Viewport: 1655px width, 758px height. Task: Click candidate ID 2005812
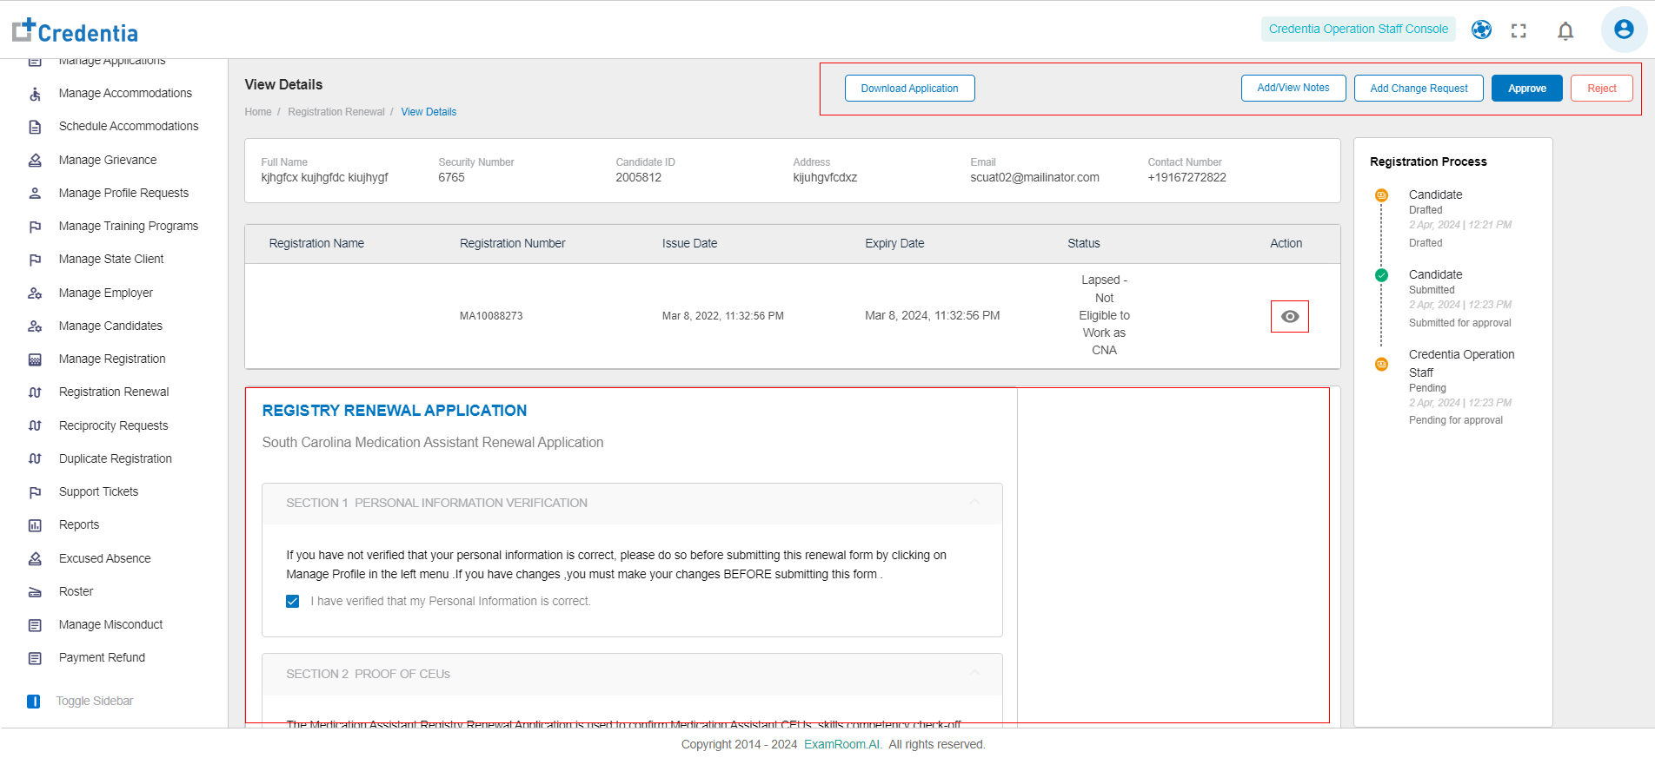638,178
